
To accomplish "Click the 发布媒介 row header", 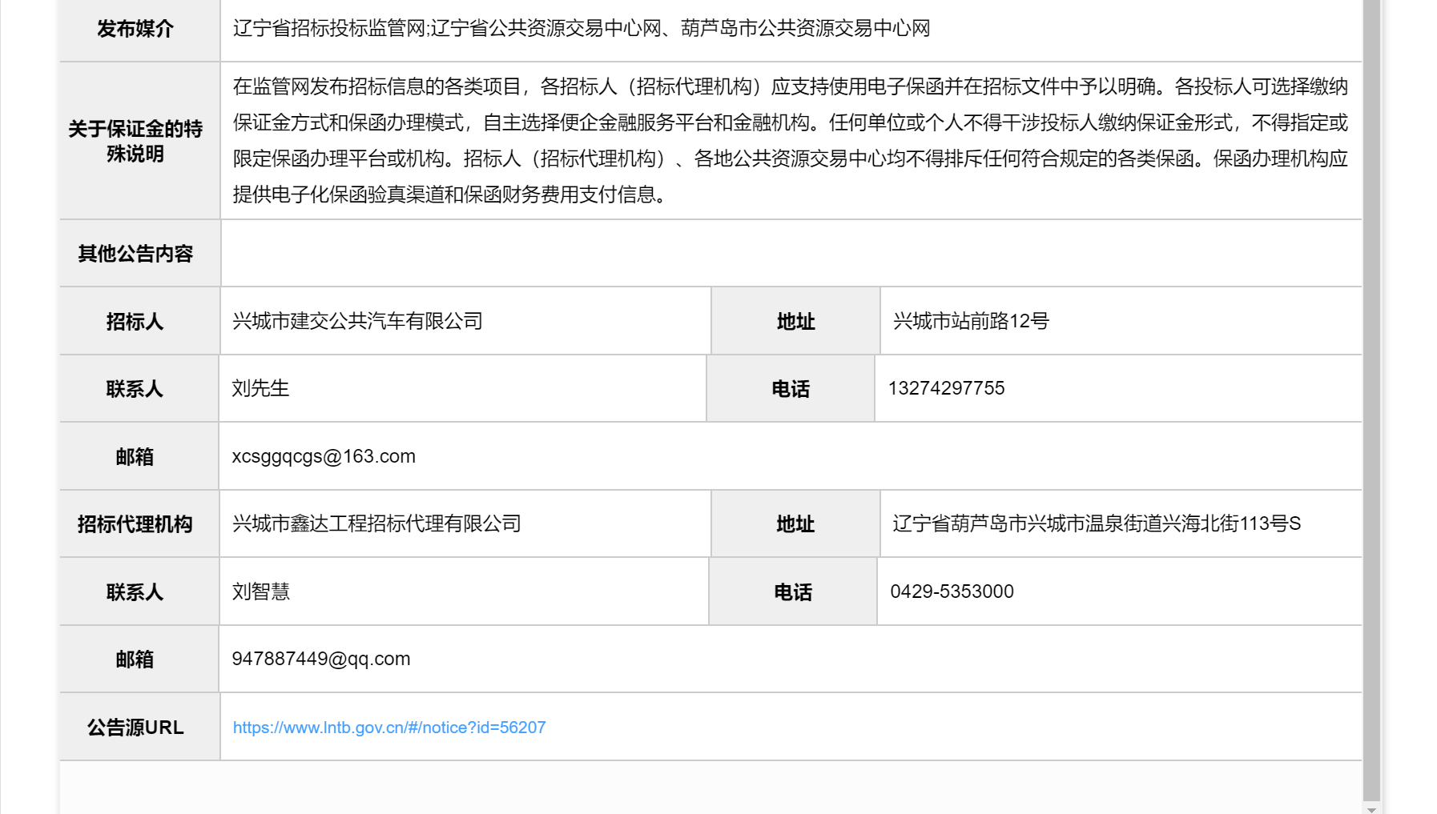I will click(x=135, y=29).
